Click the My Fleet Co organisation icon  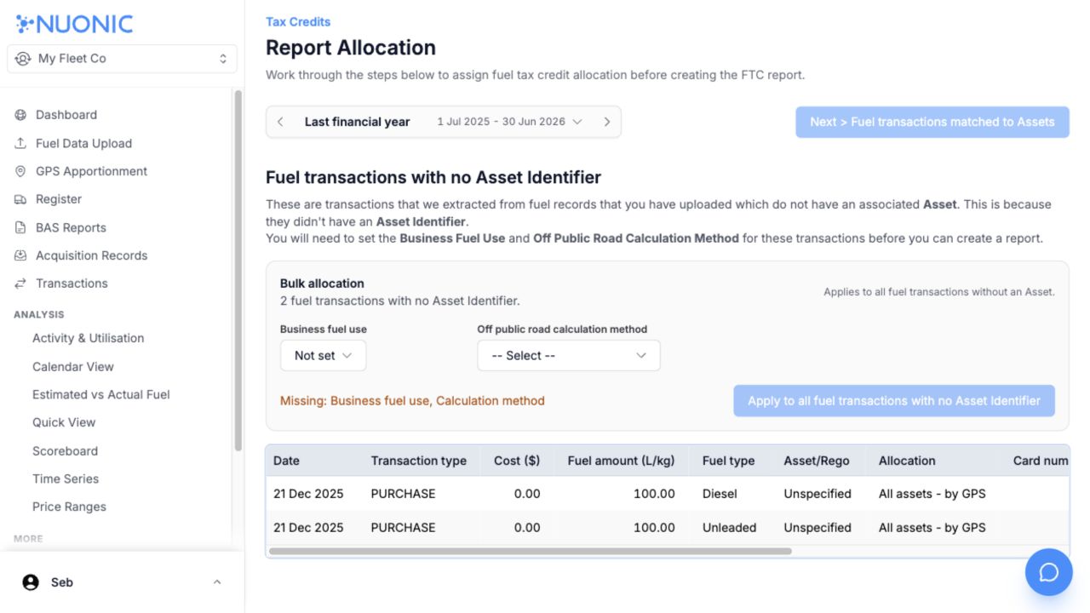(23, 59)
